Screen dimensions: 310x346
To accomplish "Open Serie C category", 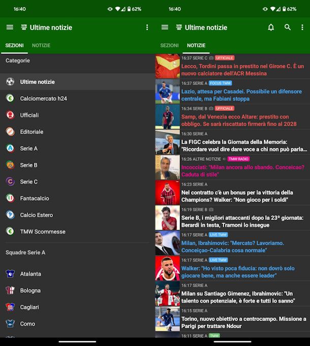I will (78, 182).
